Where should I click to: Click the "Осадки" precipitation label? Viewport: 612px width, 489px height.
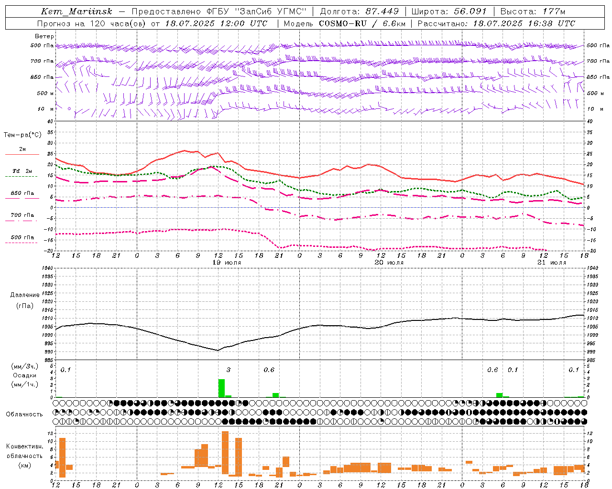24,375
